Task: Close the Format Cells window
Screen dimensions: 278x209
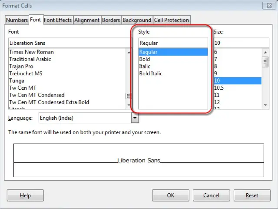Action: click(269, 6)
